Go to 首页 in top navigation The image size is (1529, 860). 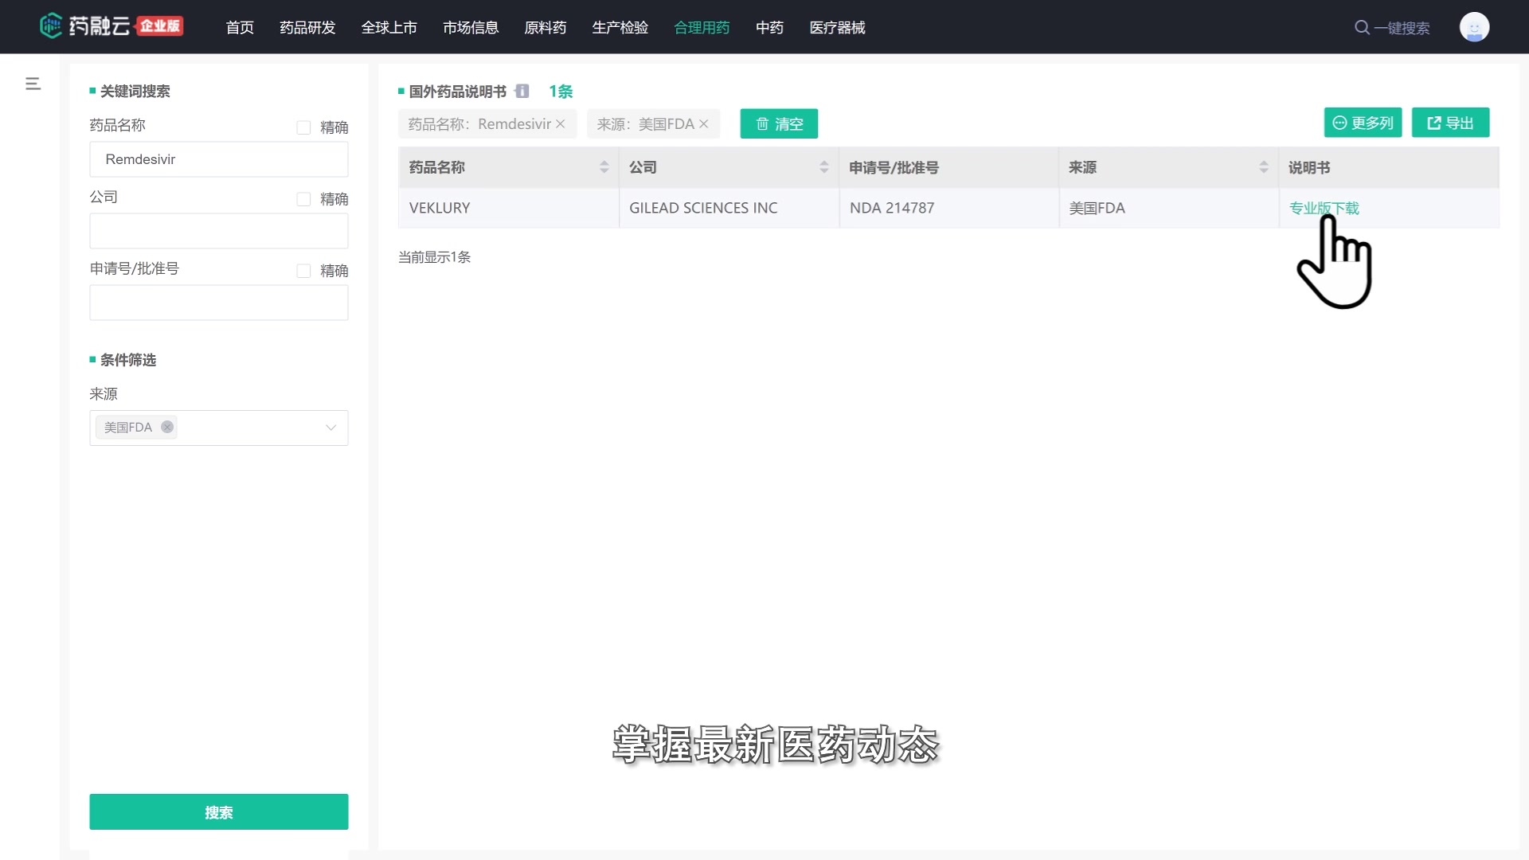point(240,28)
